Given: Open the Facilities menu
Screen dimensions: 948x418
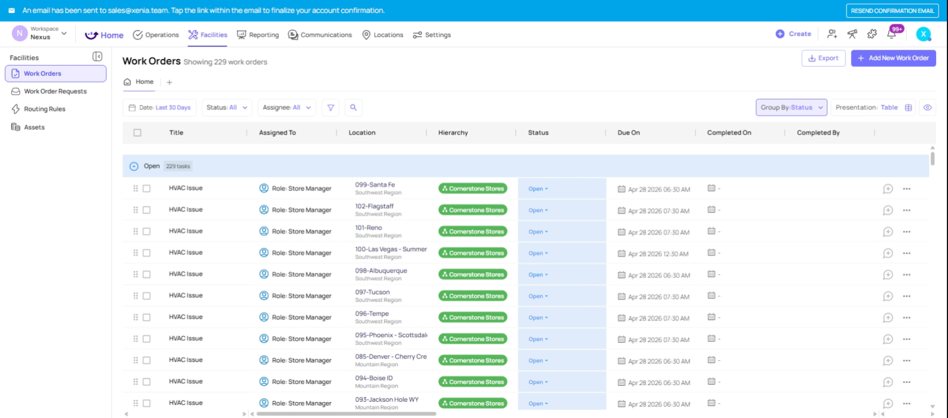Looking at the screenshot, I should (x=207, y=35).
